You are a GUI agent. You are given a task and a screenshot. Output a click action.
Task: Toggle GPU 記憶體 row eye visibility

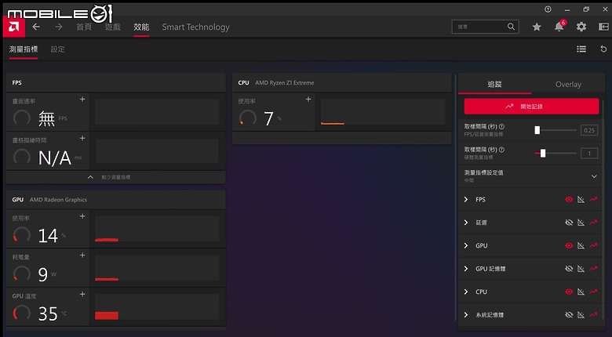click(569, 269)
